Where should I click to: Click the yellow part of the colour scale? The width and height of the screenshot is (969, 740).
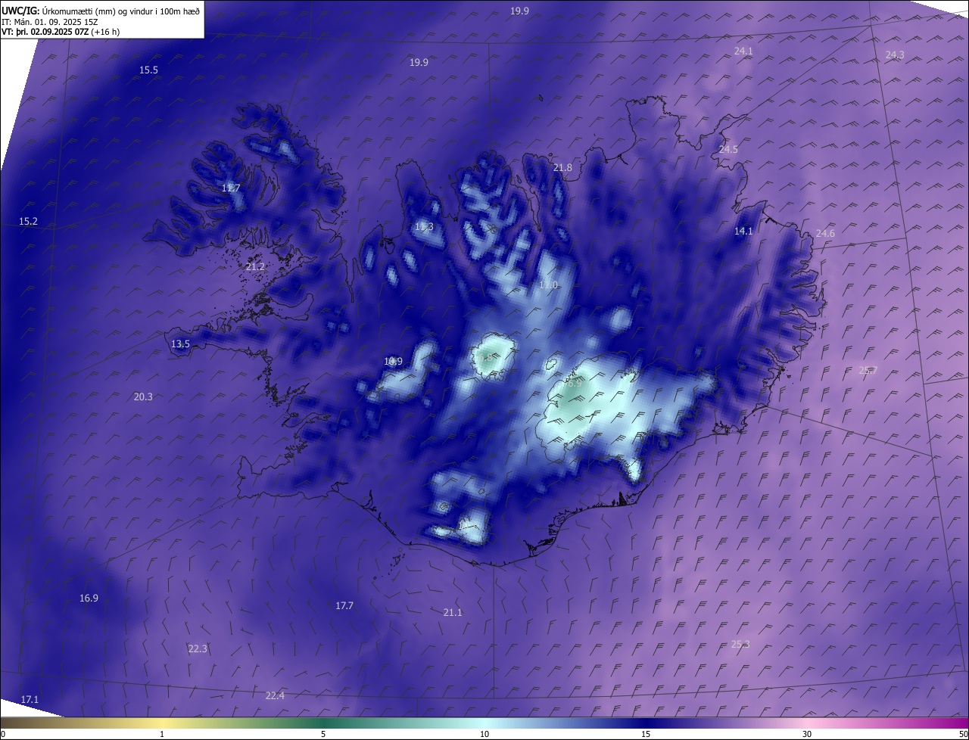click(x=163, y=723)
